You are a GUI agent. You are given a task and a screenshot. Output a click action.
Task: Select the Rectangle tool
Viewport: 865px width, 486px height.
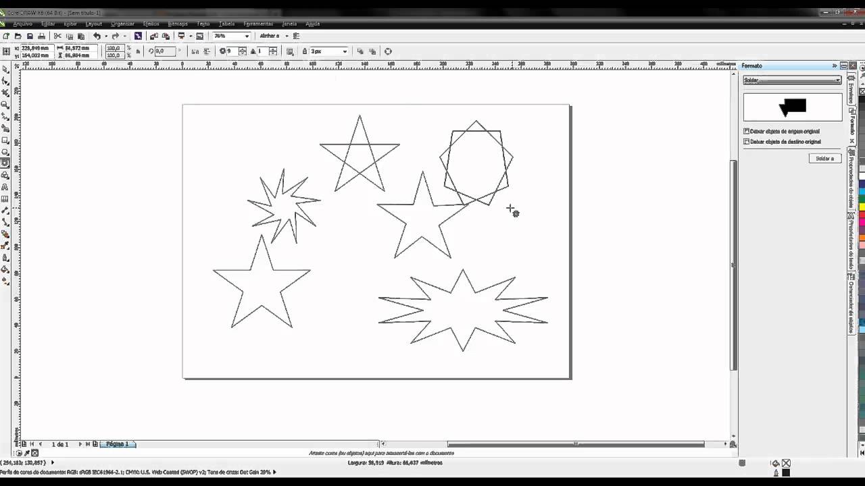pos(5,140)
